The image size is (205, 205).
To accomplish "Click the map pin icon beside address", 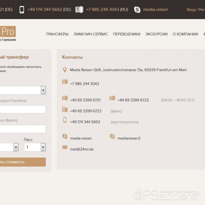I will point(65,70).
